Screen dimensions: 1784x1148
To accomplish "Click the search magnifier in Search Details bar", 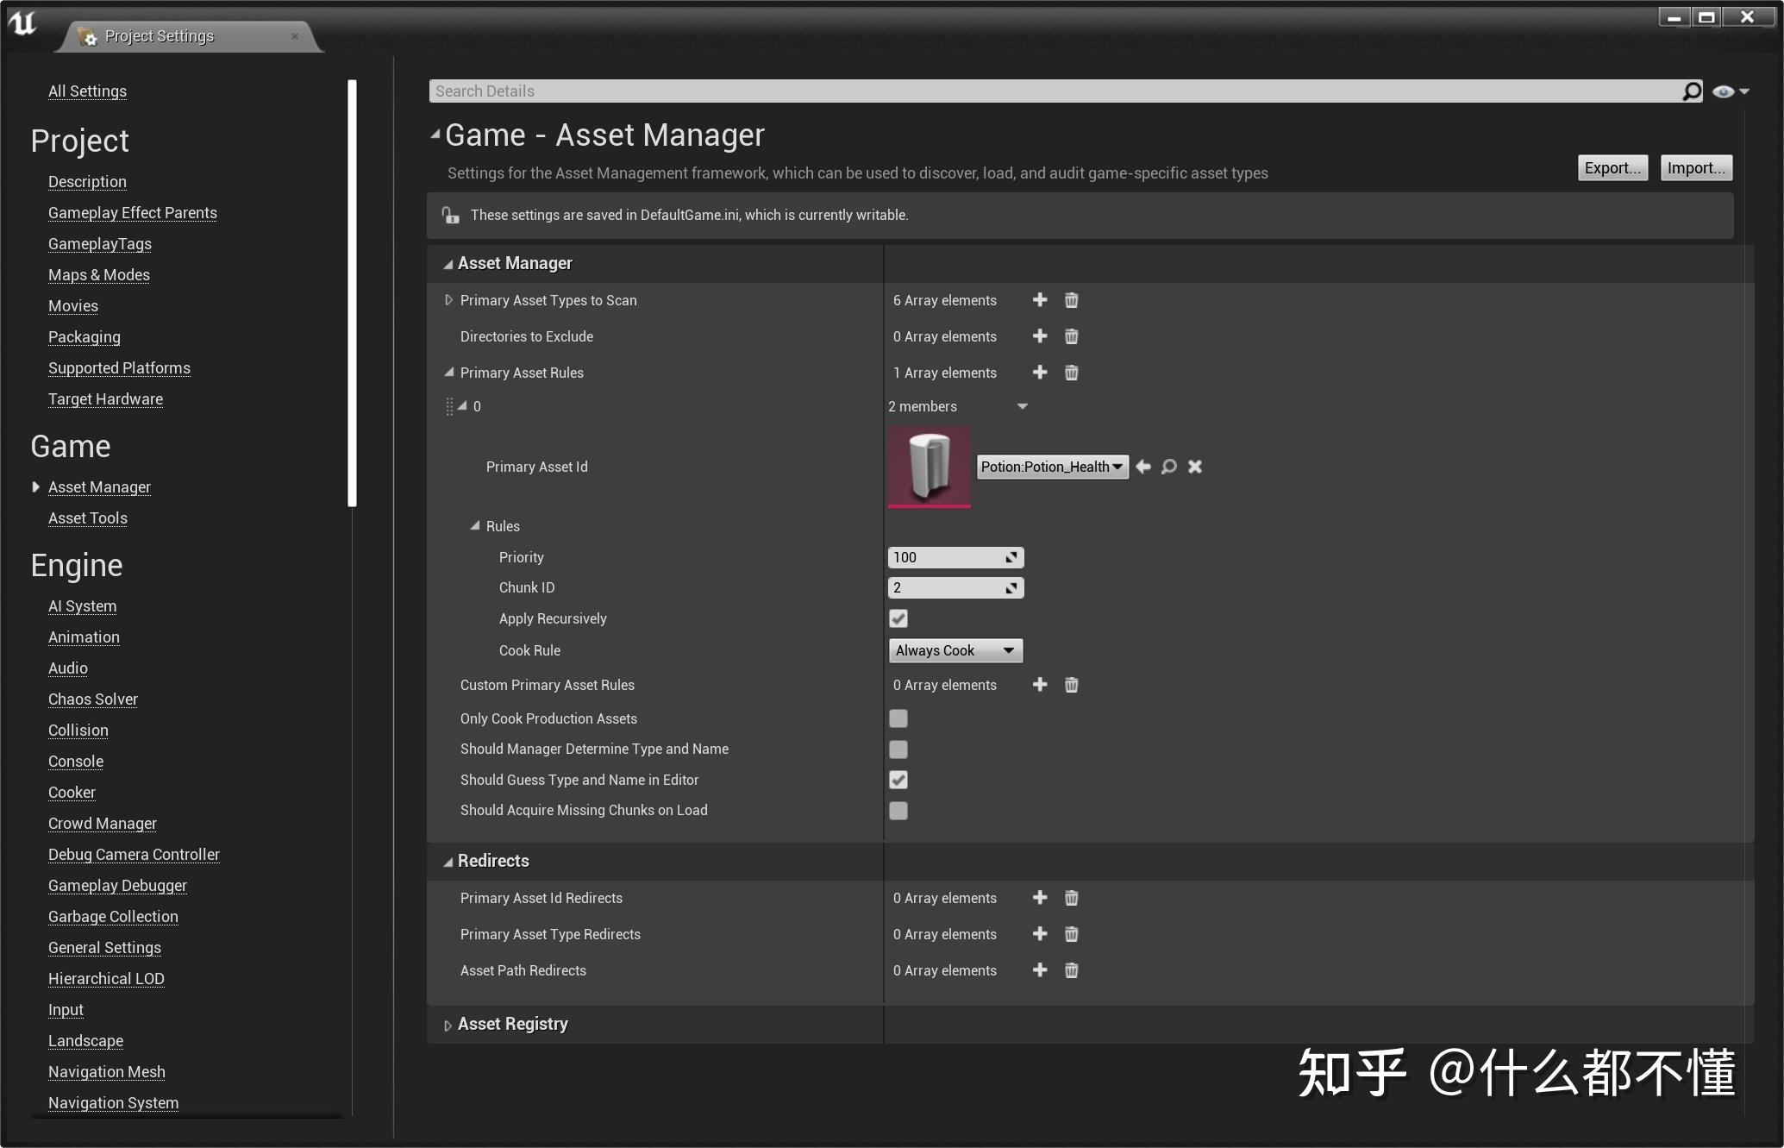I will (1690, 91).
